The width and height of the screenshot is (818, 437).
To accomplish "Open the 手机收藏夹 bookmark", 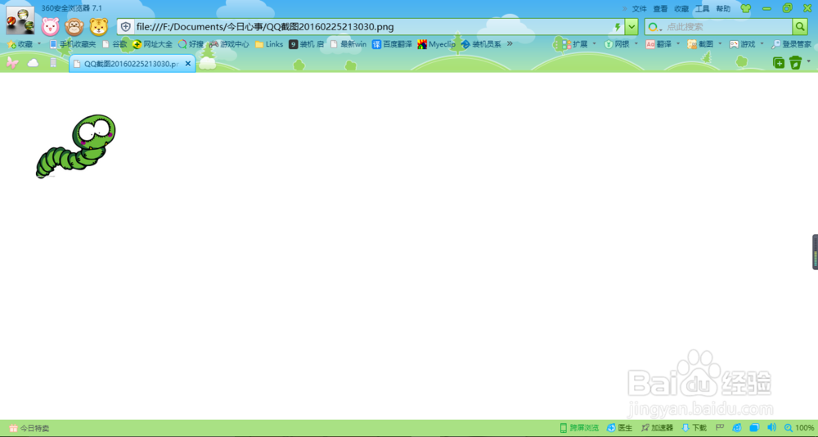I will click(x=73, y=44).
